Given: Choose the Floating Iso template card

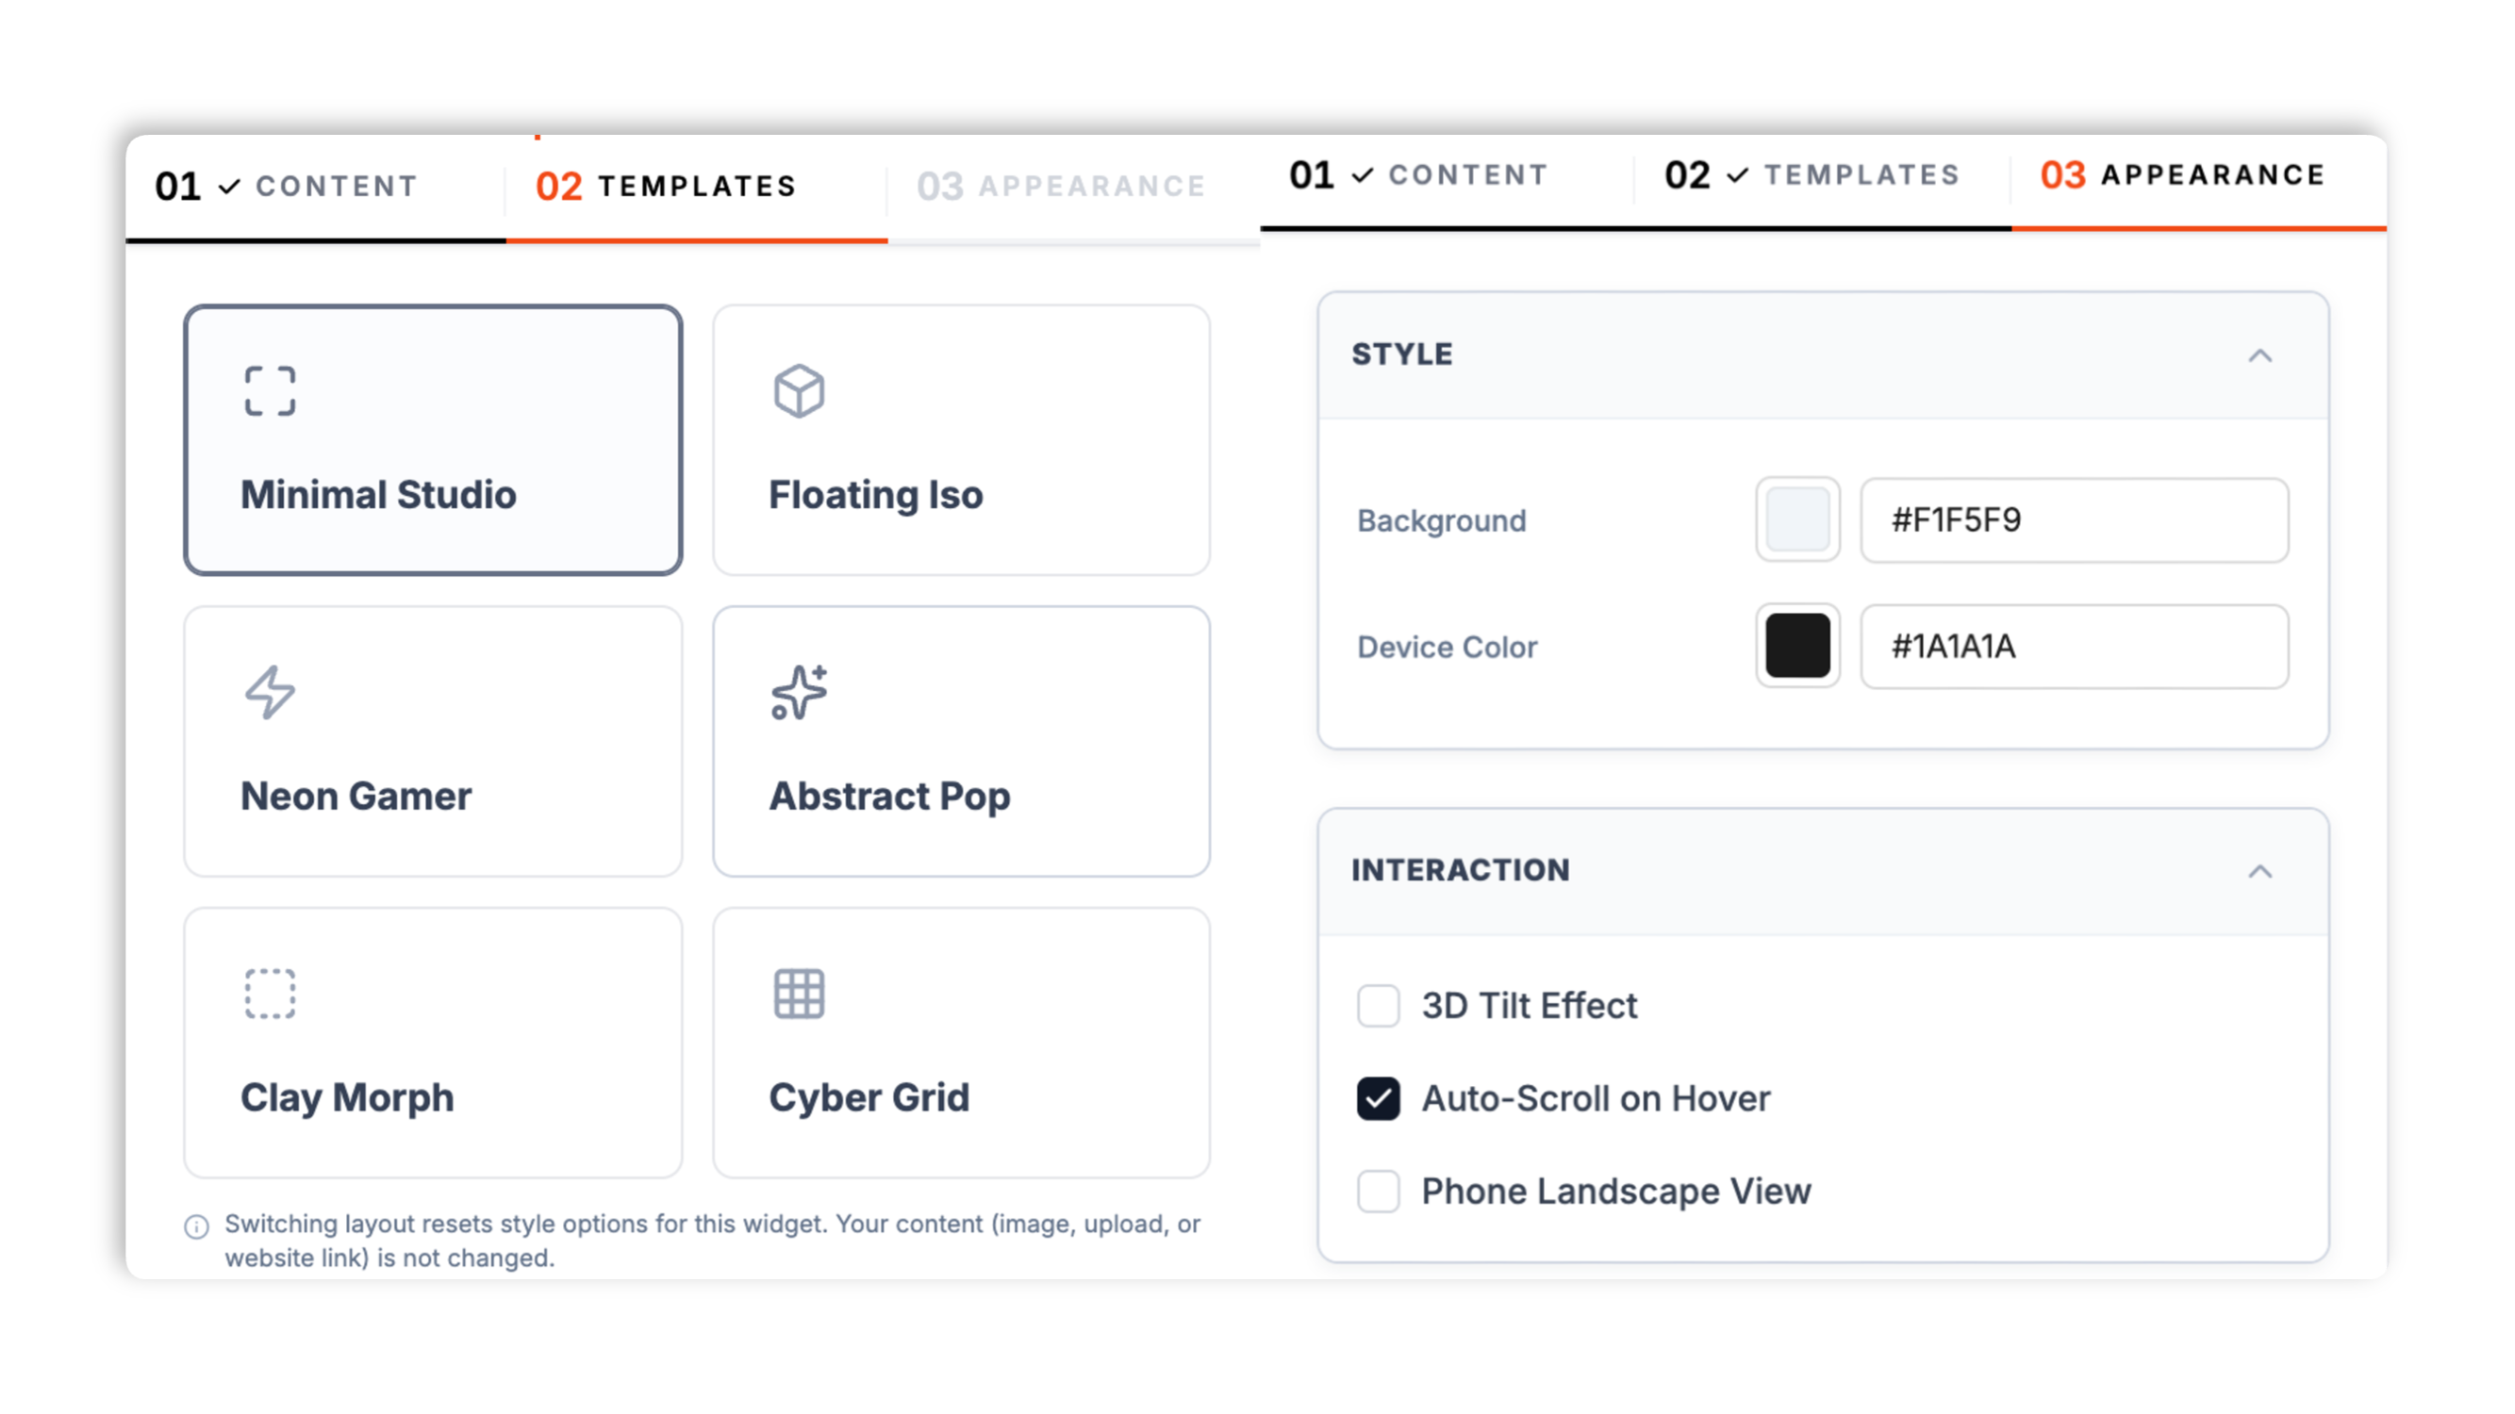Looking at the screenshot, I should point(962,440).
